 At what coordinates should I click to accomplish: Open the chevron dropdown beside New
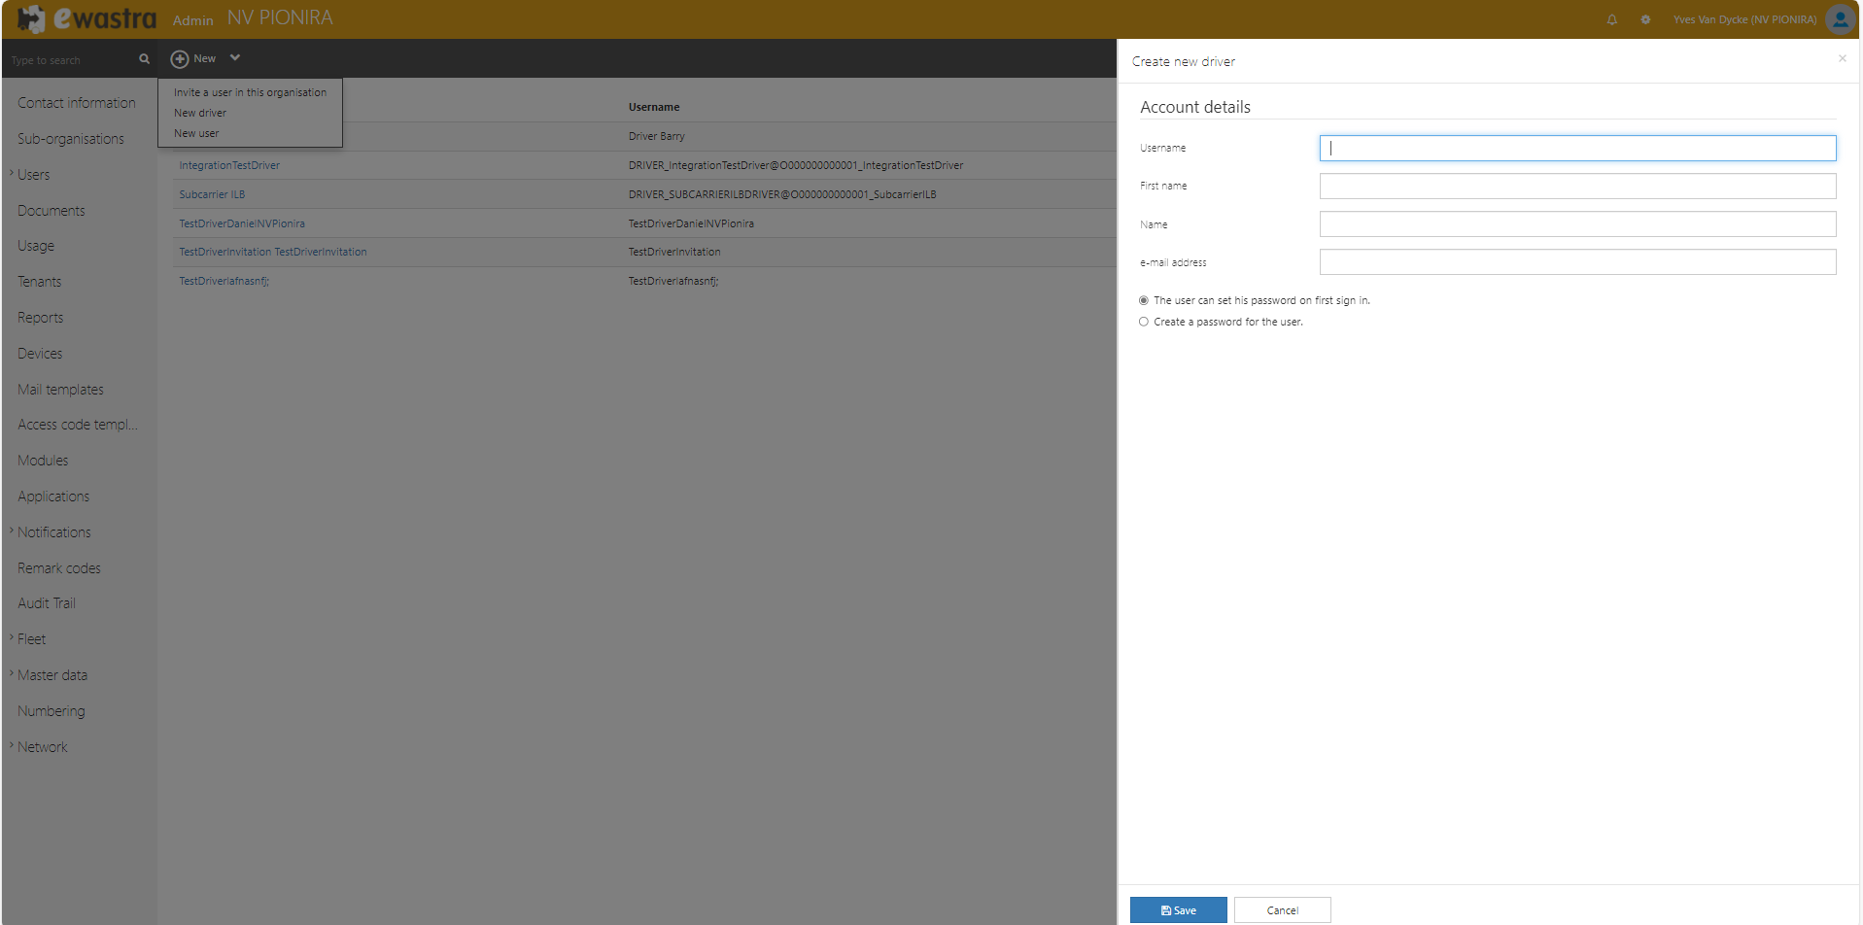(234, 58)
